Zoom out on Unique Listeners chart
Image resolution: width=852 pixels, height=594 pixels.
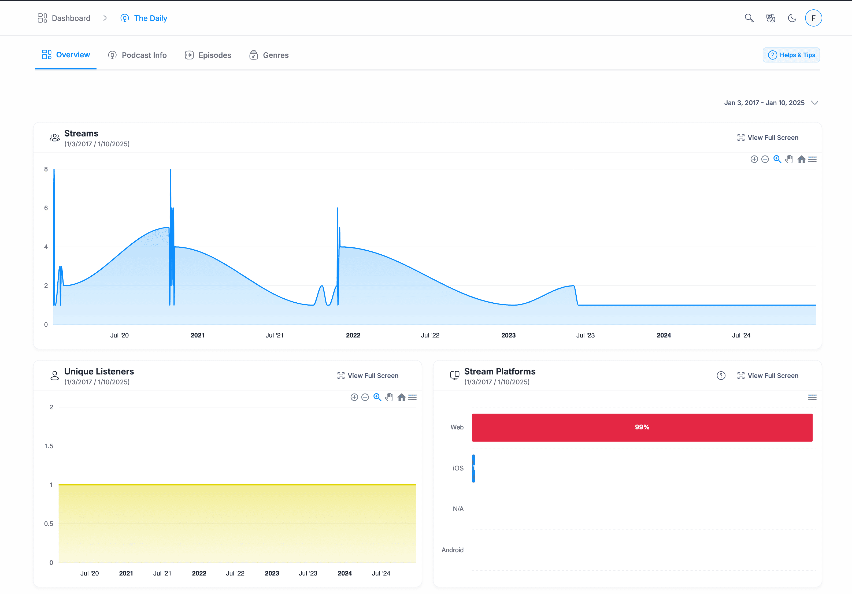365,397
